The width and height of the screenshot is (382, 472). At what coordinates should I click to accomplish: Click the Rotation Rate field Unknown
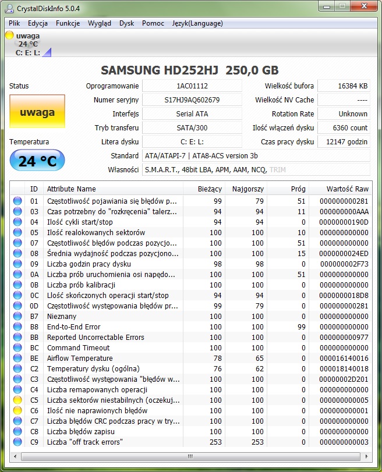point(344,114)
